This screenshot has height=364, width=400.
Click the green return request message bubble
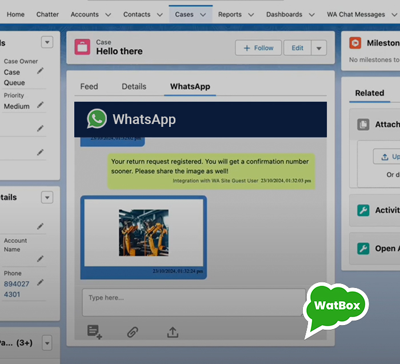click(x=211, y=171)
